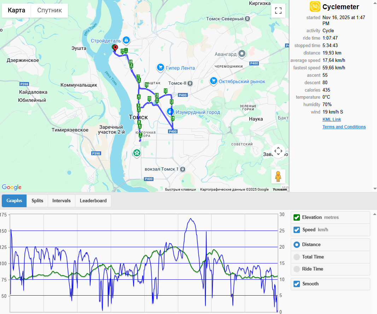The image size is (377, 314).
Task: Click the red route finish pin
Action: click(x=115, y=48)
